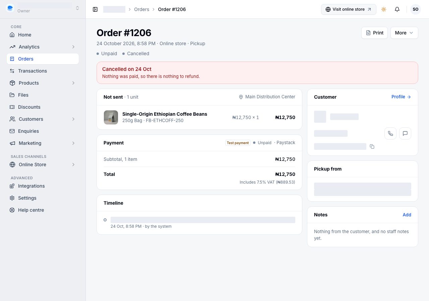Viewport: 429px width, 301px height.
Task: Click the Integrations icon
Action: coord(12,186)
